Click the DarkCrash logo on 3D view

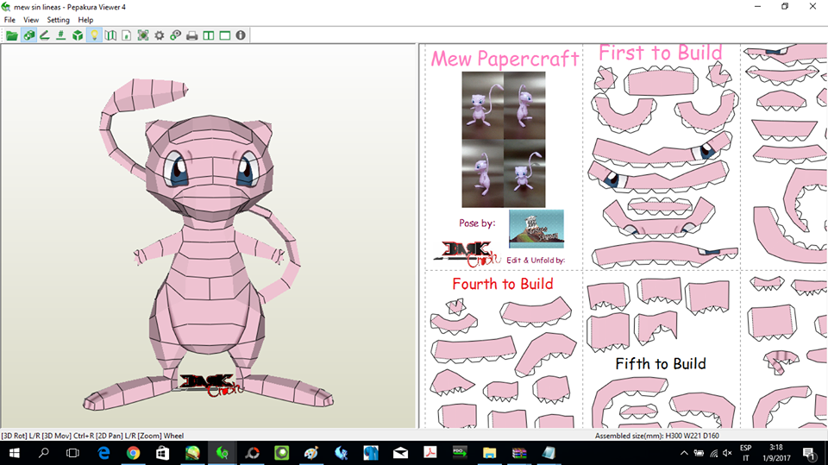click(211, 386)
